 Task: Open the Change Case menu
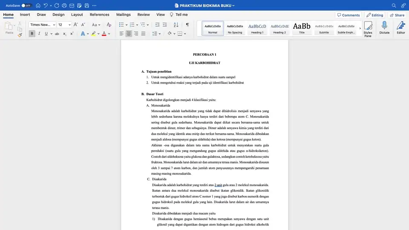coord(96,25)
